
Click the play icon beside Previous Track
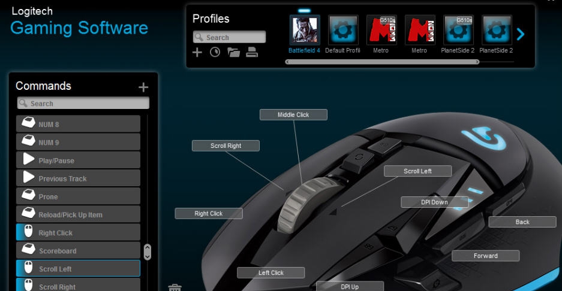[x=29, y=177]
